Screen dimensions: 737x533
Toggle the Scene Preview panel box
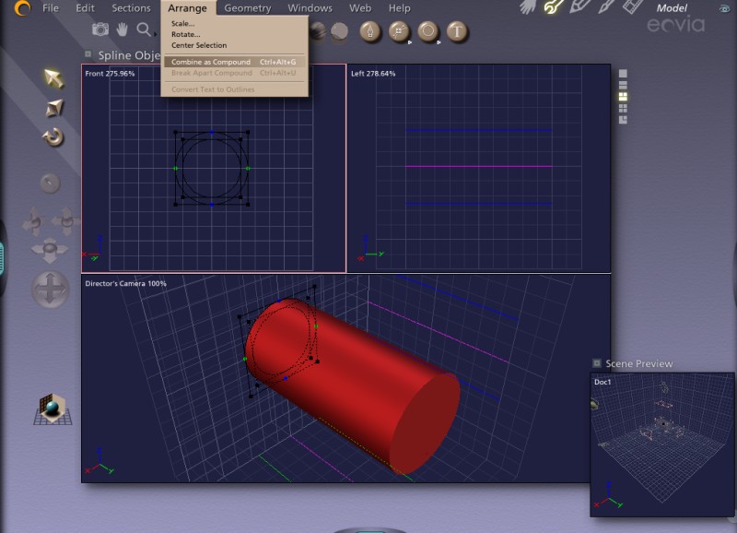click(597, 363)
